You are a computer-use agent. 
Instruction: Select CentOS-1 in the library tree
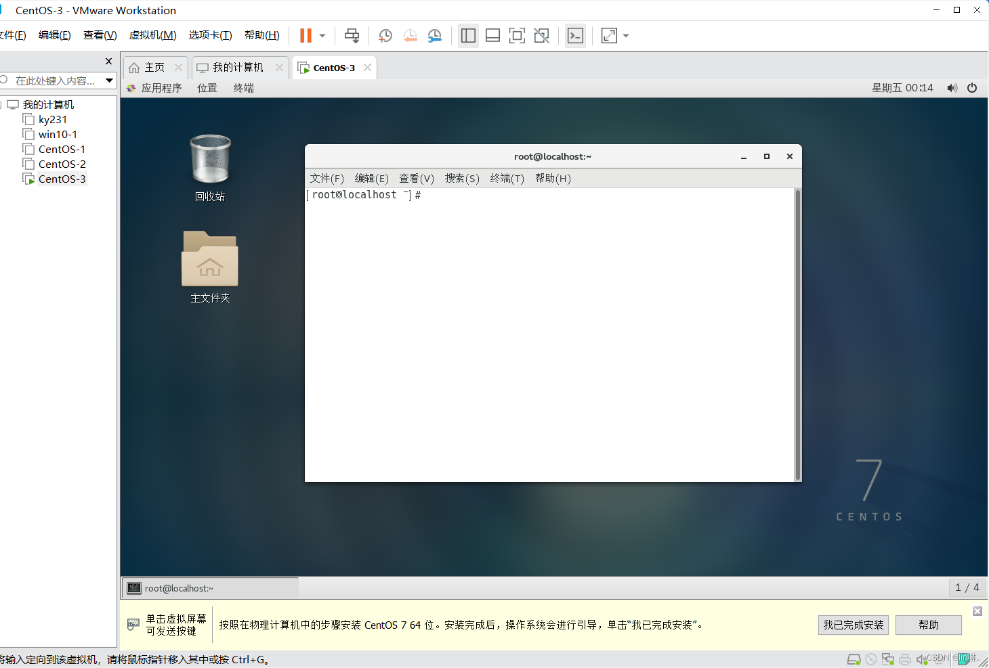pyautogui.click(x=62, y=150)
